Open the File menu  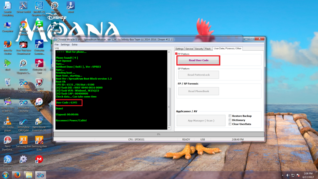pyautogui.click(x=57, y=44)
